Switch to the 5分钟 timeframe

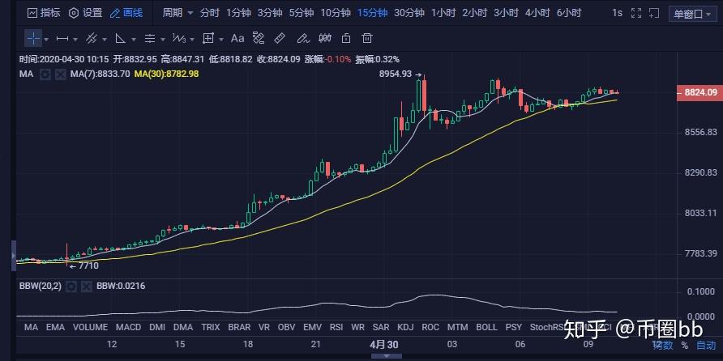302,13
